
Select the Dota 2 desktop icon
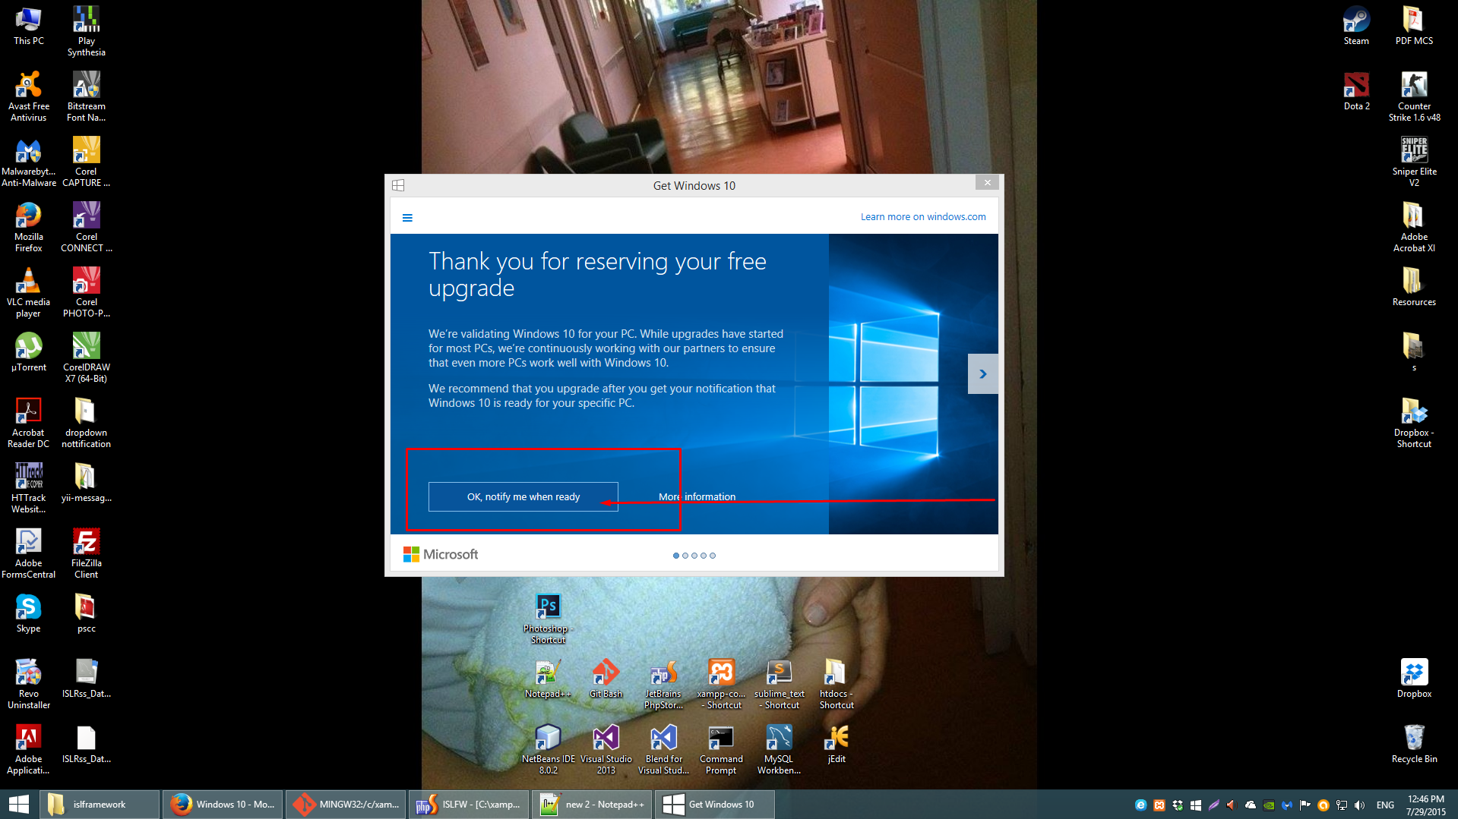(1356, 91)
